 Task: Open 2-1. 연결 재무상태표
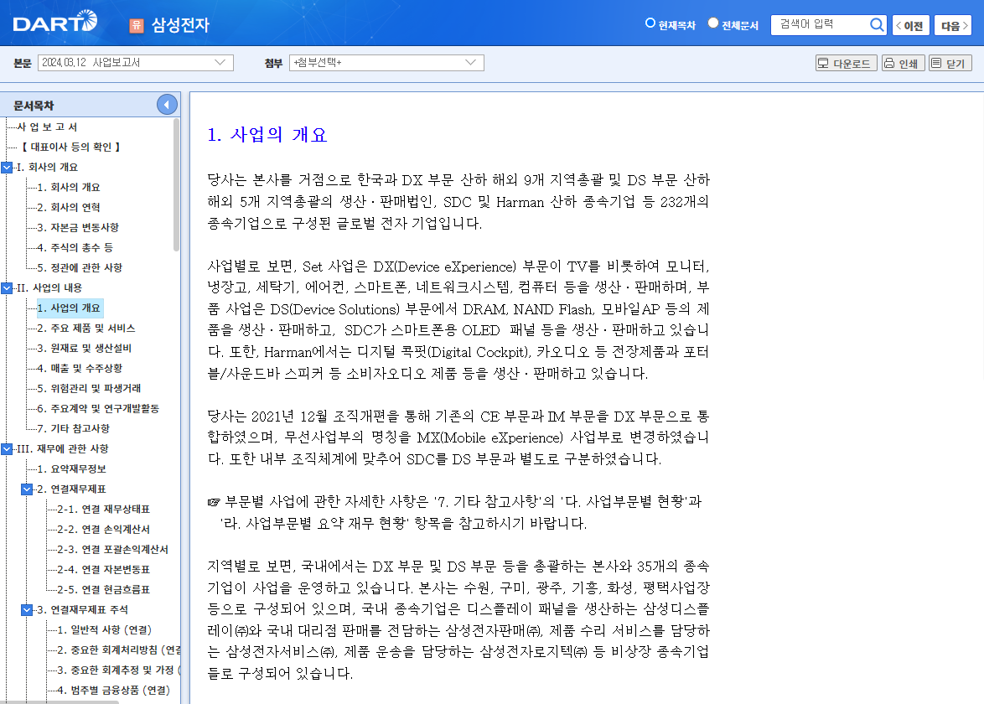coord(104,509)
